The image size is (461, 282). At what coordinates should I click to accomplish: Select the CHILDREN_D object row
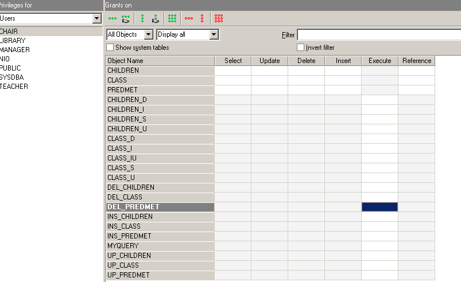tap(160, 100)
